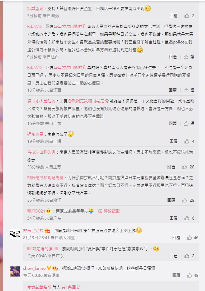Open IIIII薛定谔的猫IIIII profile name
Viewport: 205px width, 291px height.
(42, 249)
